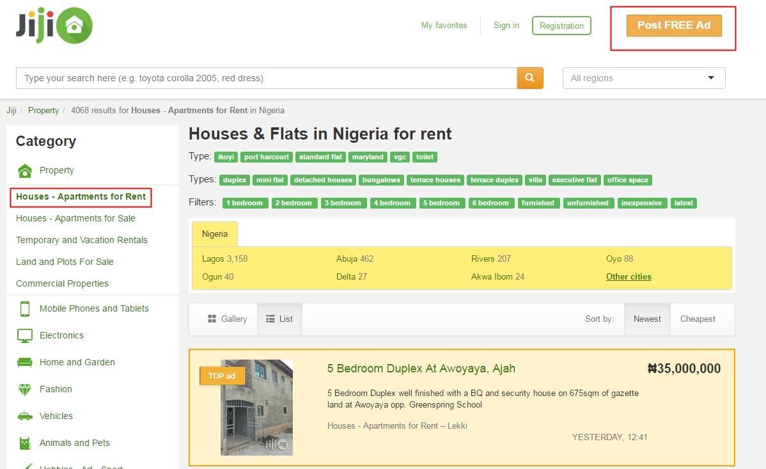Click the orange search magnifier button
This screenshot has height=469, width=766.
530,78
